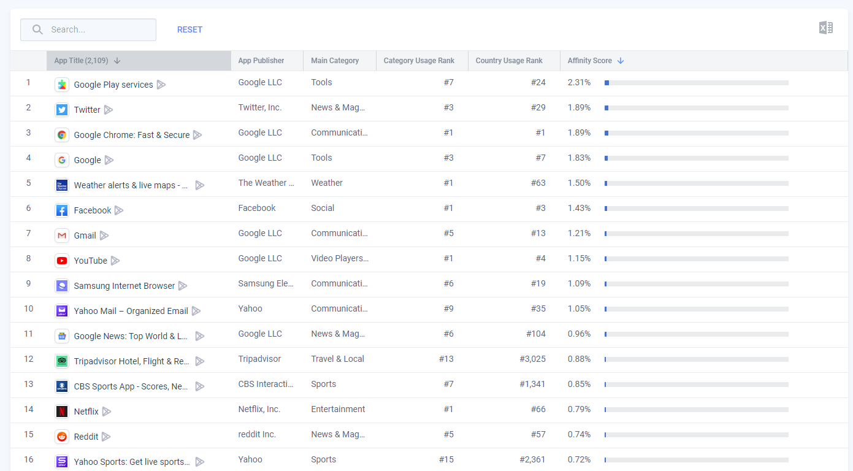Open the CBS Sports App title
Image resolution: width=853 pixels, height=471 pixels.
pyautogui.click(x=132, y=386)
